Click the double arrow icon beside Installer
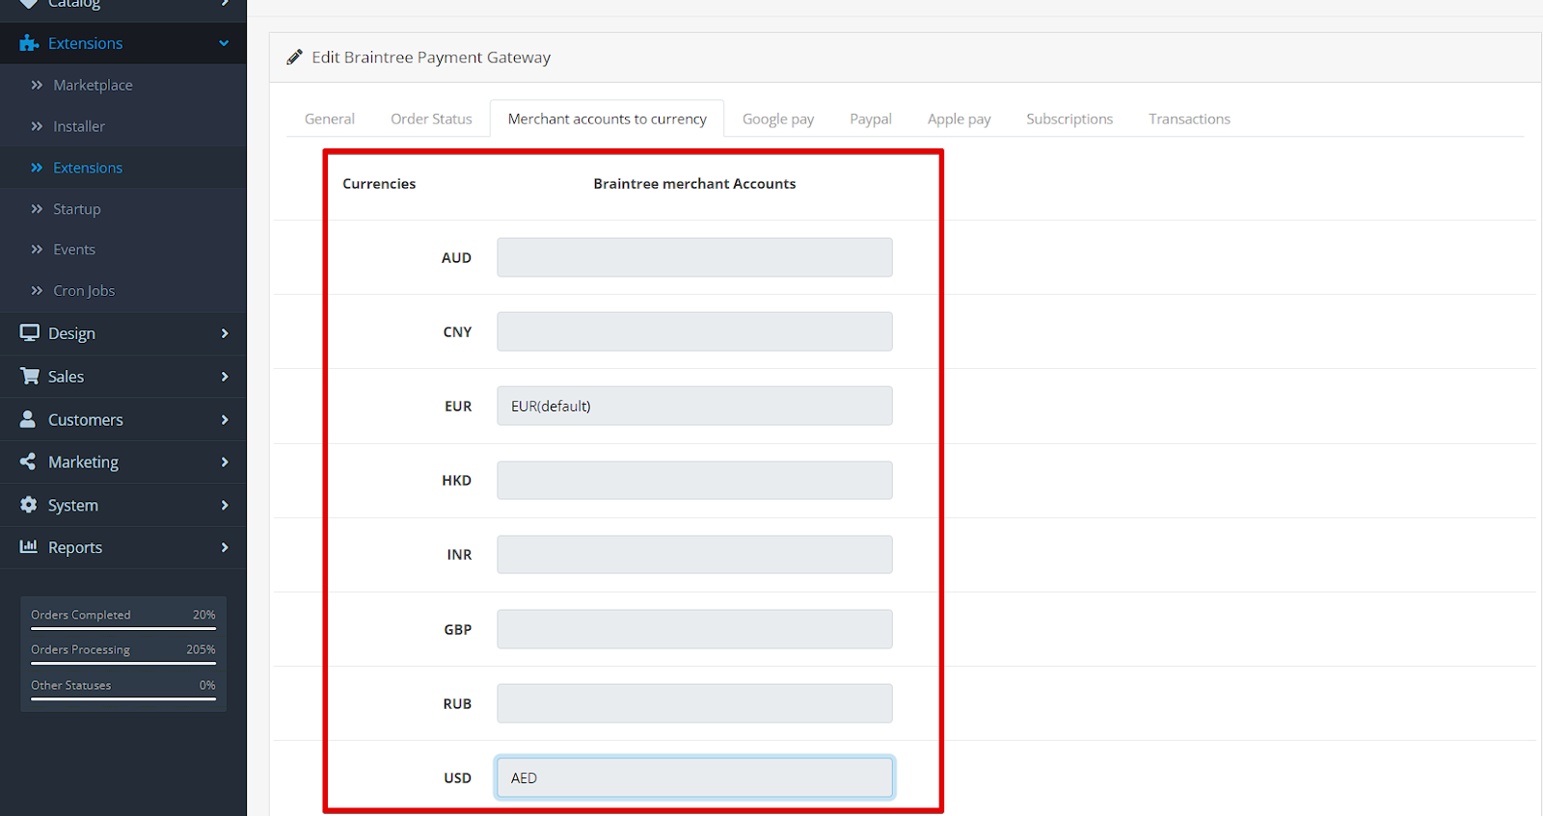Image resolution: width=1543 pixels, height=816 pixels. click(37, 126)
